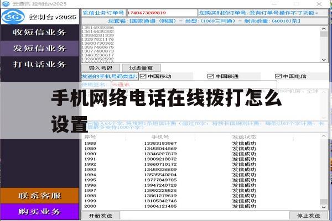Click the results table scroll-down arrow
332x221 pixels.
pos(324,207)
